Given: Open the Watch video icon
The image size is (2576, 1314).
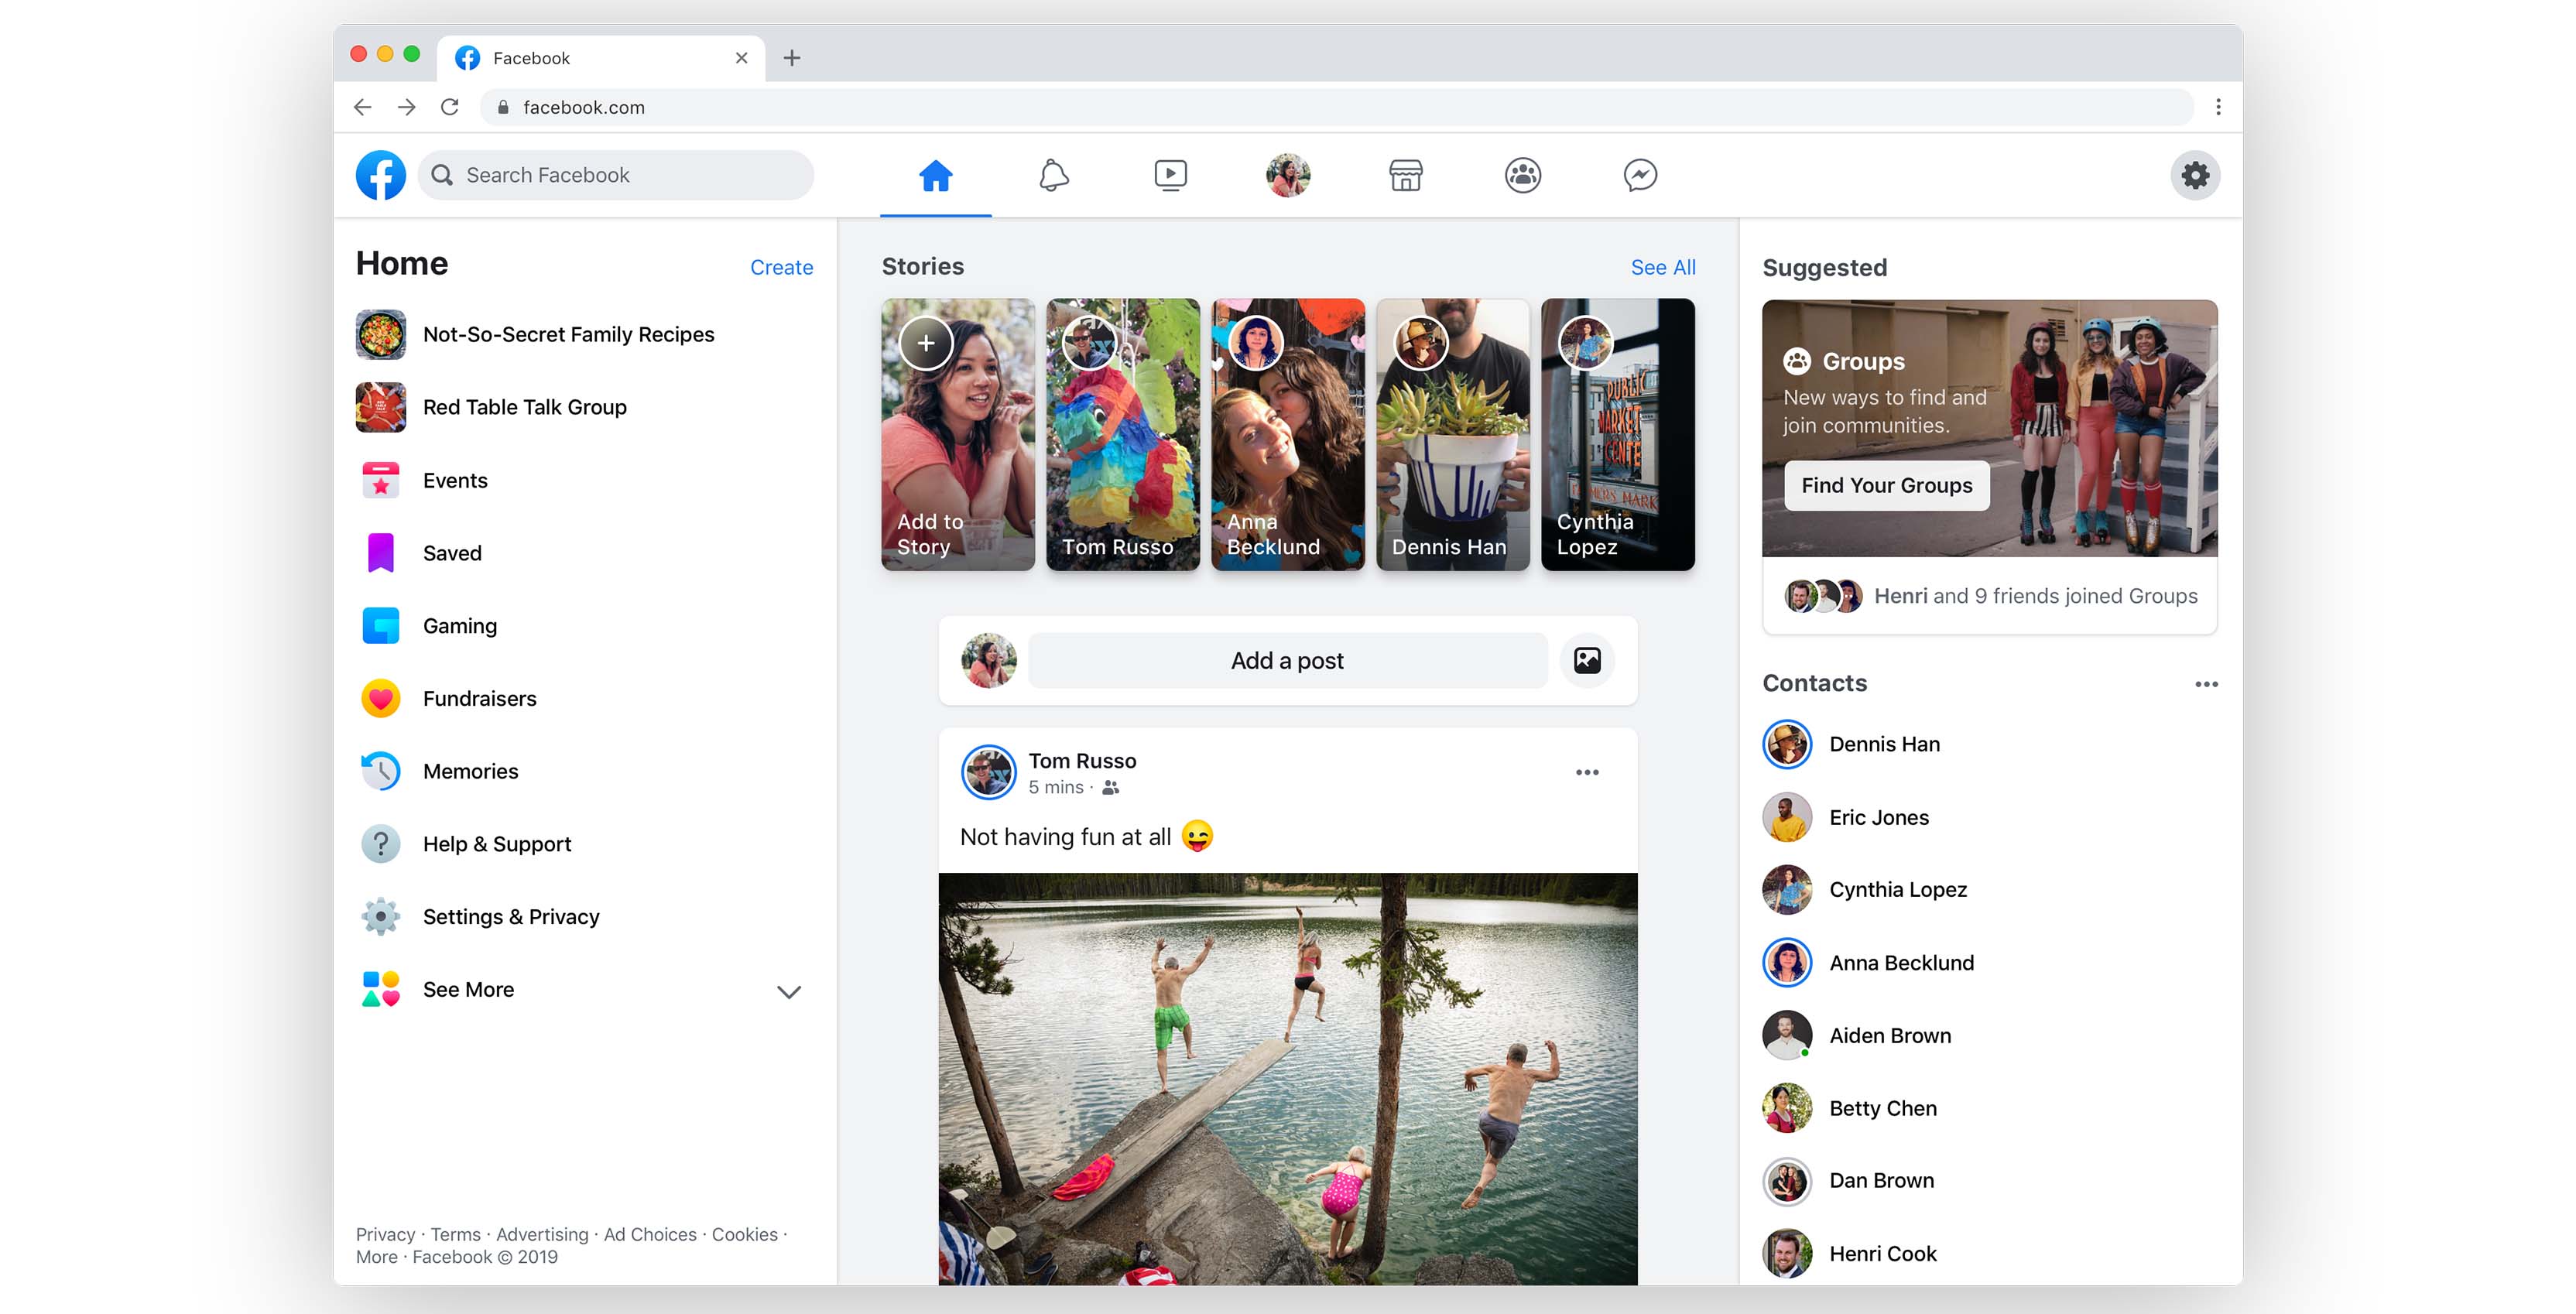Looking at the screenshot, I should click(x=1170, y=176).
